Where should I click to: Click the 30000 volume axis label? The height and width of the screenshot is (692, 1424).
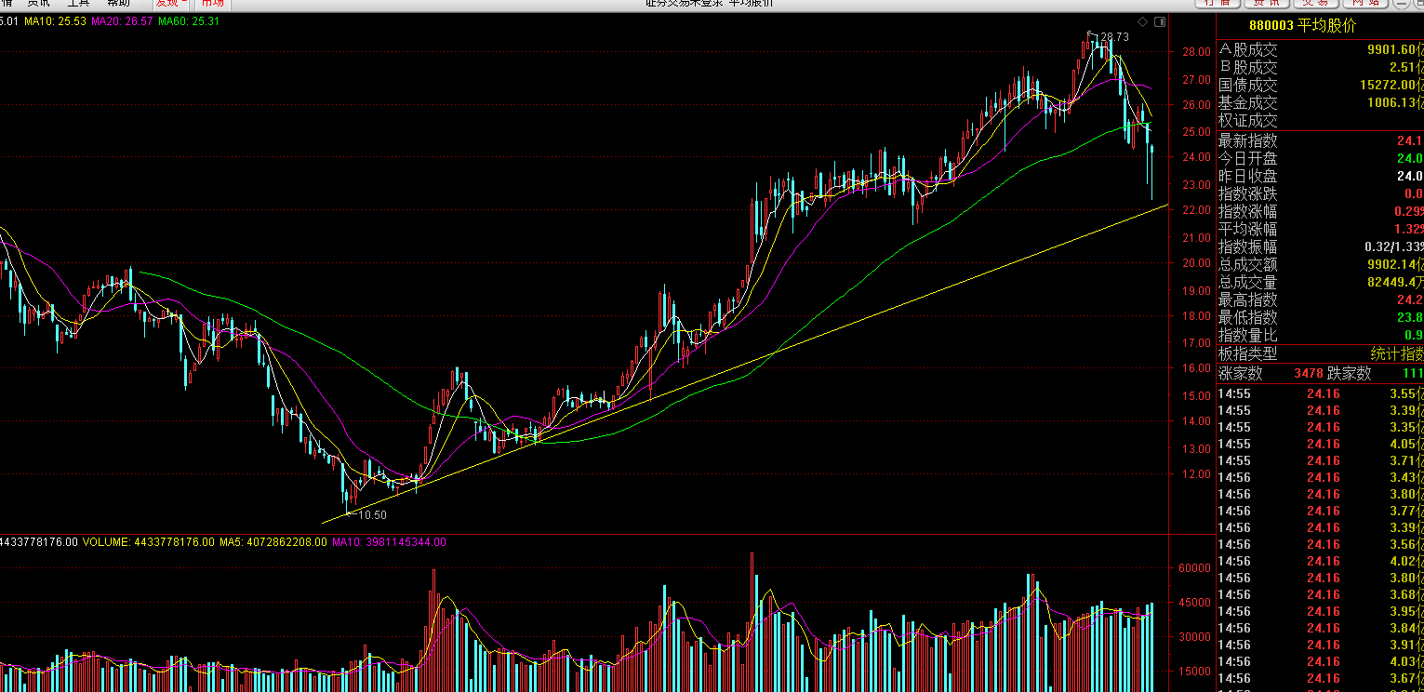[x=1194, y=637]
